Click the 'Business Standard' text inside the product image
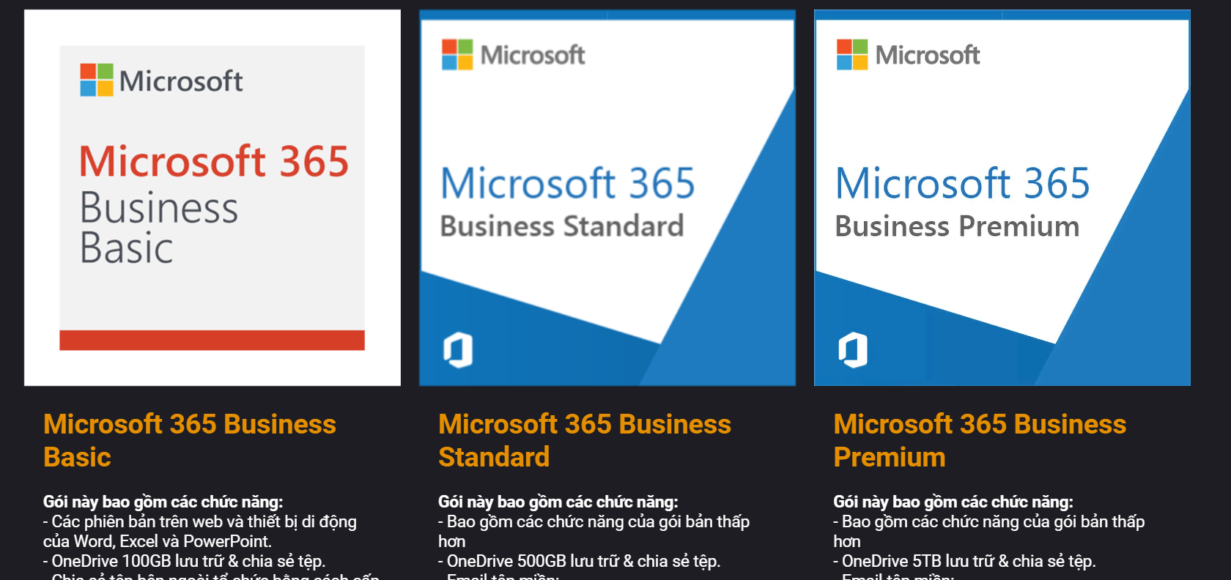Screen dimensions: 1231x580 (x=561, y=226)
